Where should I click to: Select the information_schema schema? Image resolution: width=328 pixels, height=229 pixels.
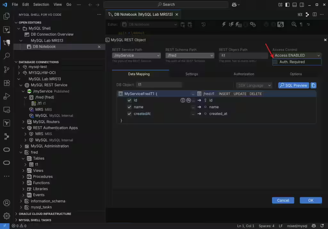point(48,201)
